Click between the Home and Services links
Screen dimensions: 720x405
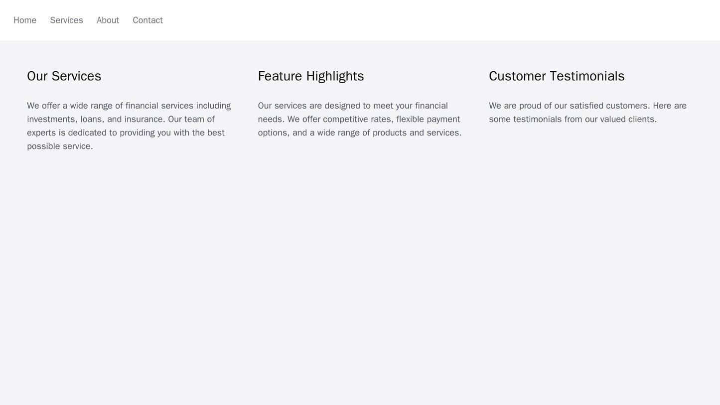[x=44, y=20]
